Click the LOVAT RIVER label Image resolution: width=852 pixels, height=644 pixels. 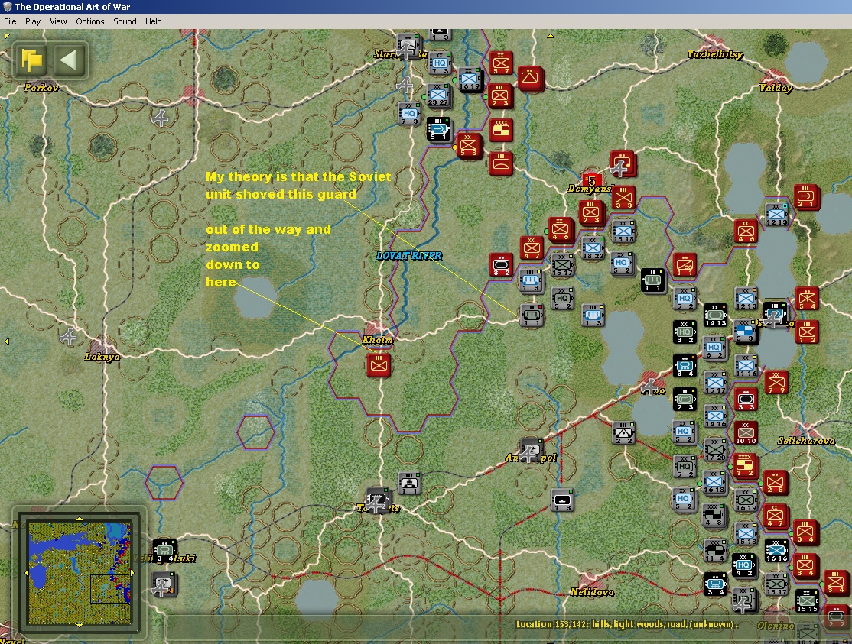(x=408, y=256)
